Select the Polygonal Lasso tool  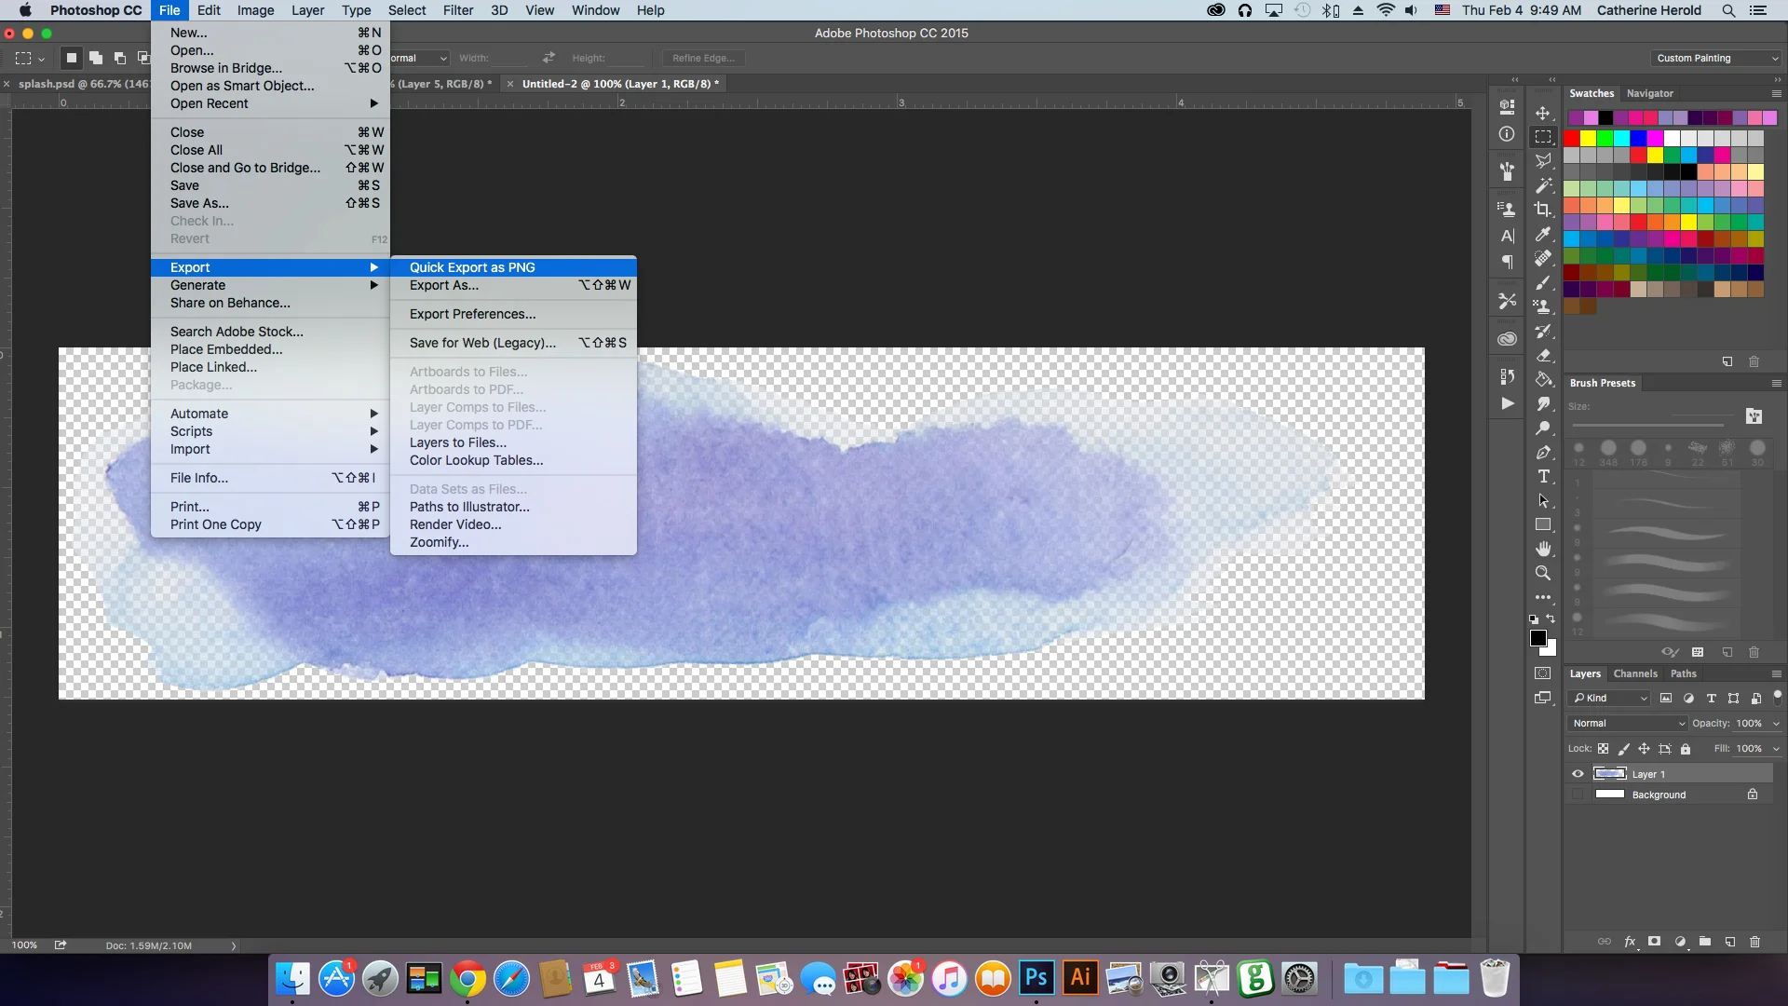click(1543, 161)
